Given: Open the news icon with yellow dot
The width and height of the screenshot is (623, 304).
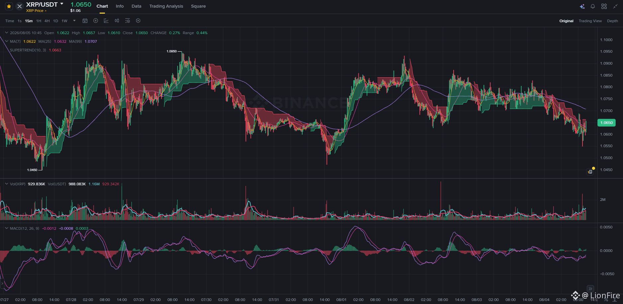Looking at the screenshot, I should pos(590,172).
